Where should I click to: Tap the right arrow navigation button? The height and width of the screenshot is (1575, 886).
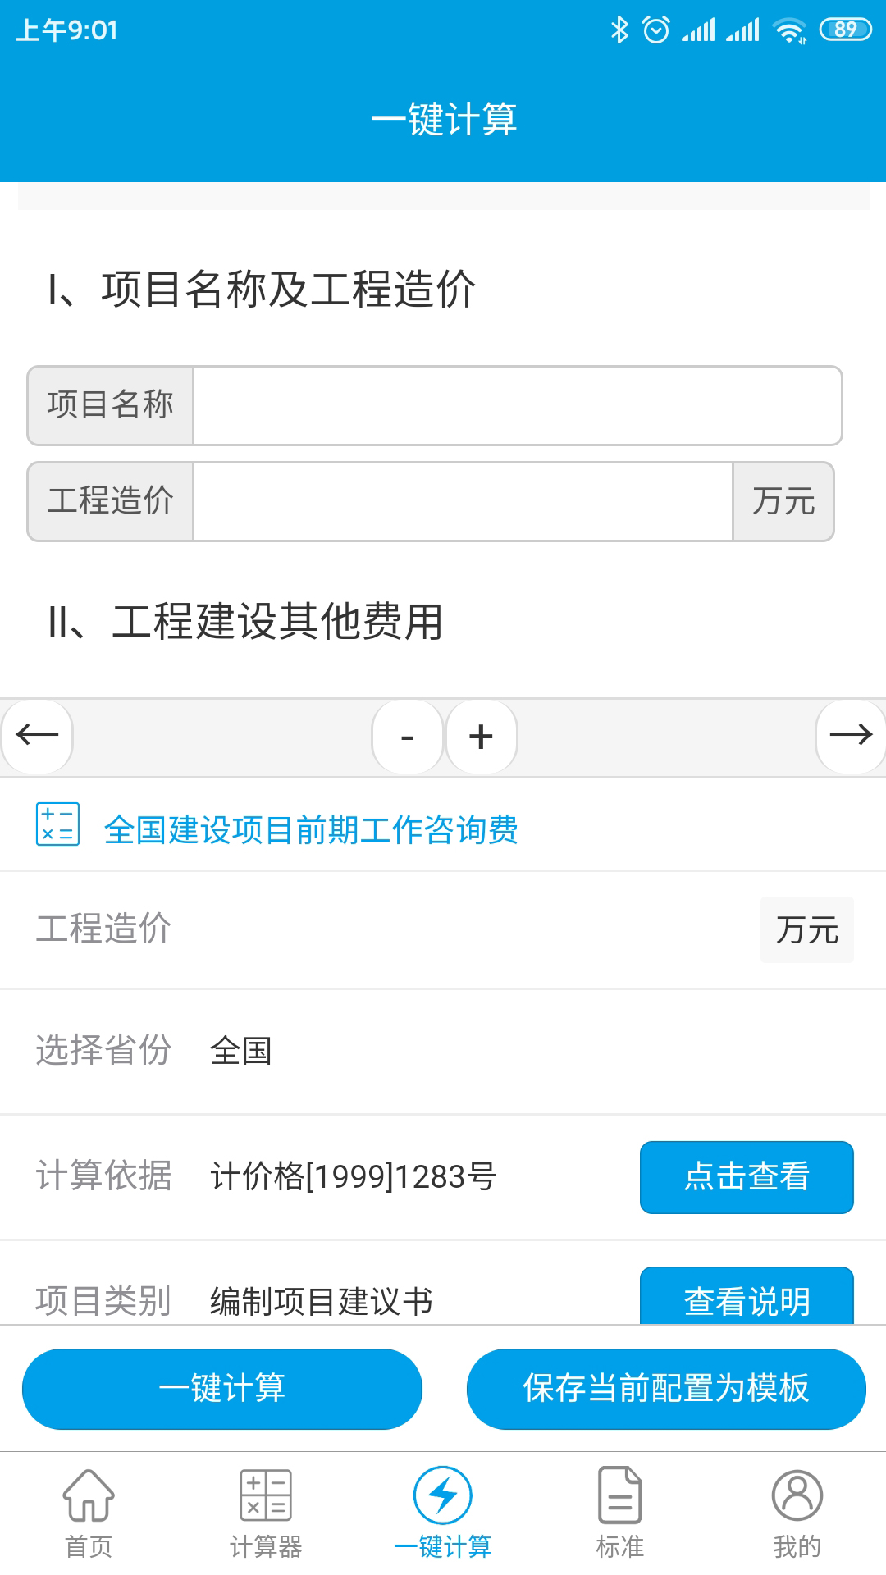pyautogui.click(x=850, y=736)
